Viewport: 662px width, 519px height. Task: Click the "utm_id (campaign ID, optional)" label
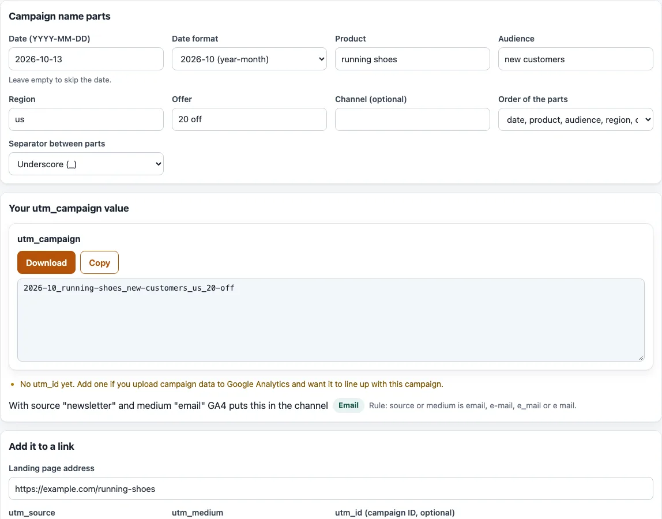click(x=395, y=513)
